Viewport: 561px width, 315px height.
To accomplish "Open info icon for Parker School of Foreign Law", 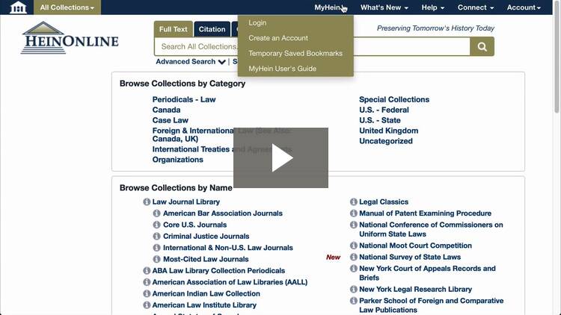I will click(354, 301).
